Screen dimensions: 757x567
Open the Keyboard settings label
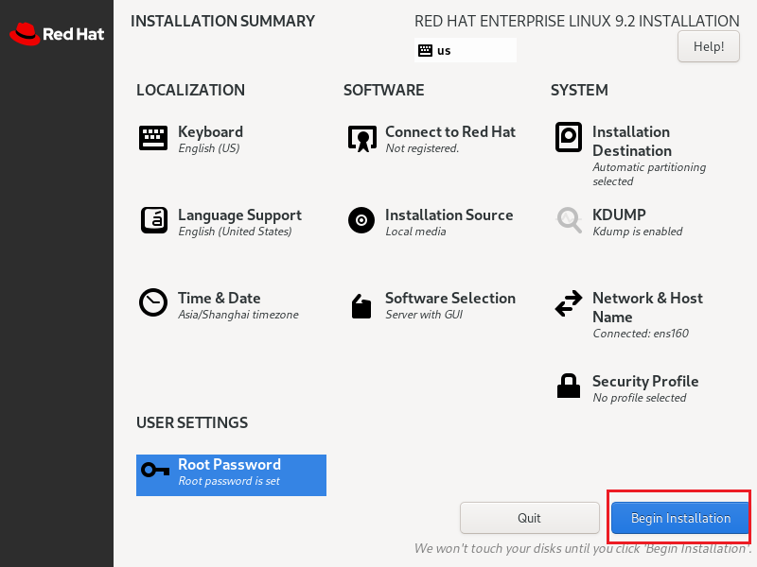click(210, 131)
